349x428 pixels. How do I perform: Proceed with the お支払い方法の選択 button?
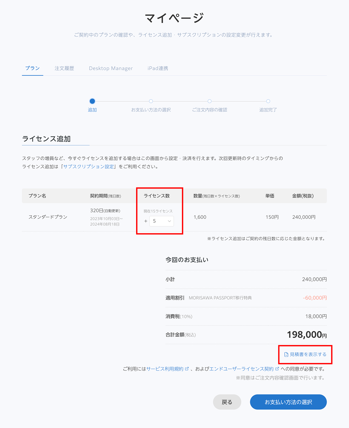tap(288, 402)
